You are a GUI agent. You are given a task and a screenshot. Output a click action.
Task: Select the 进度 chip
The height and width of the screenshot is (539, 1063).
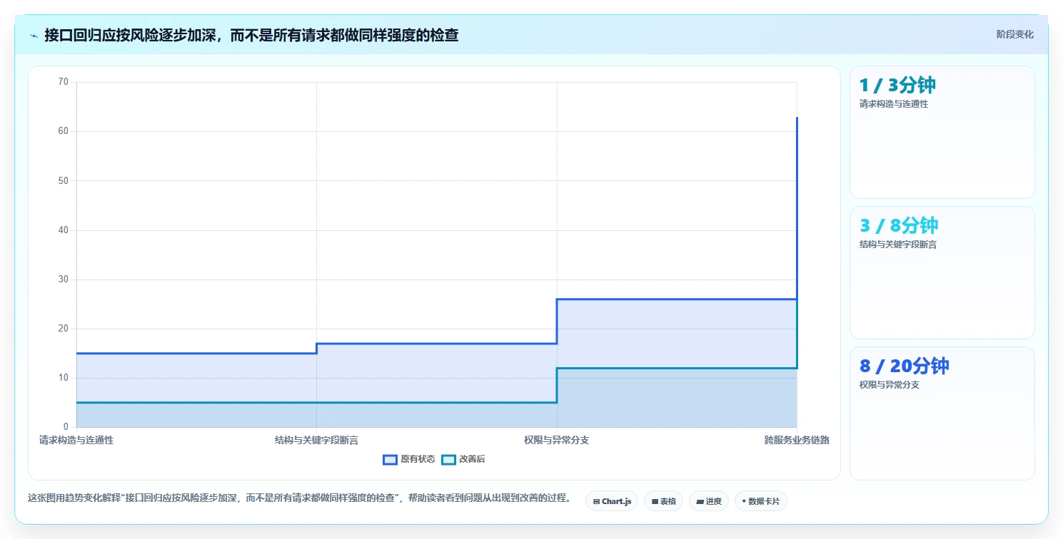click(709, 501)
